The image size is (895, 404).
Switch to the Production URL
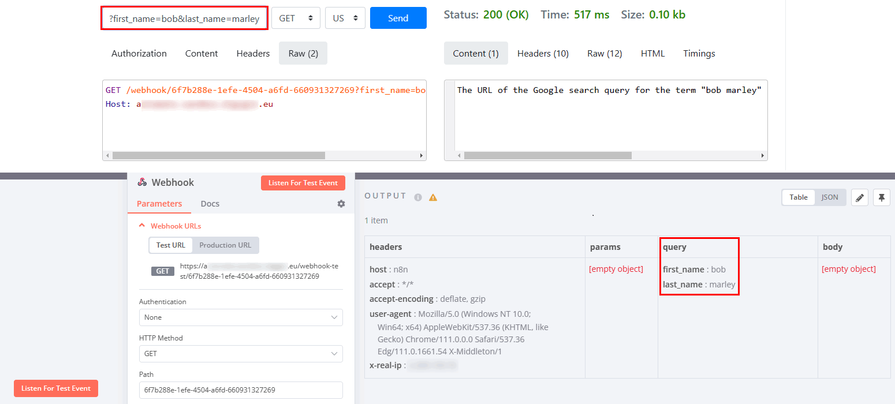[225, 245]
